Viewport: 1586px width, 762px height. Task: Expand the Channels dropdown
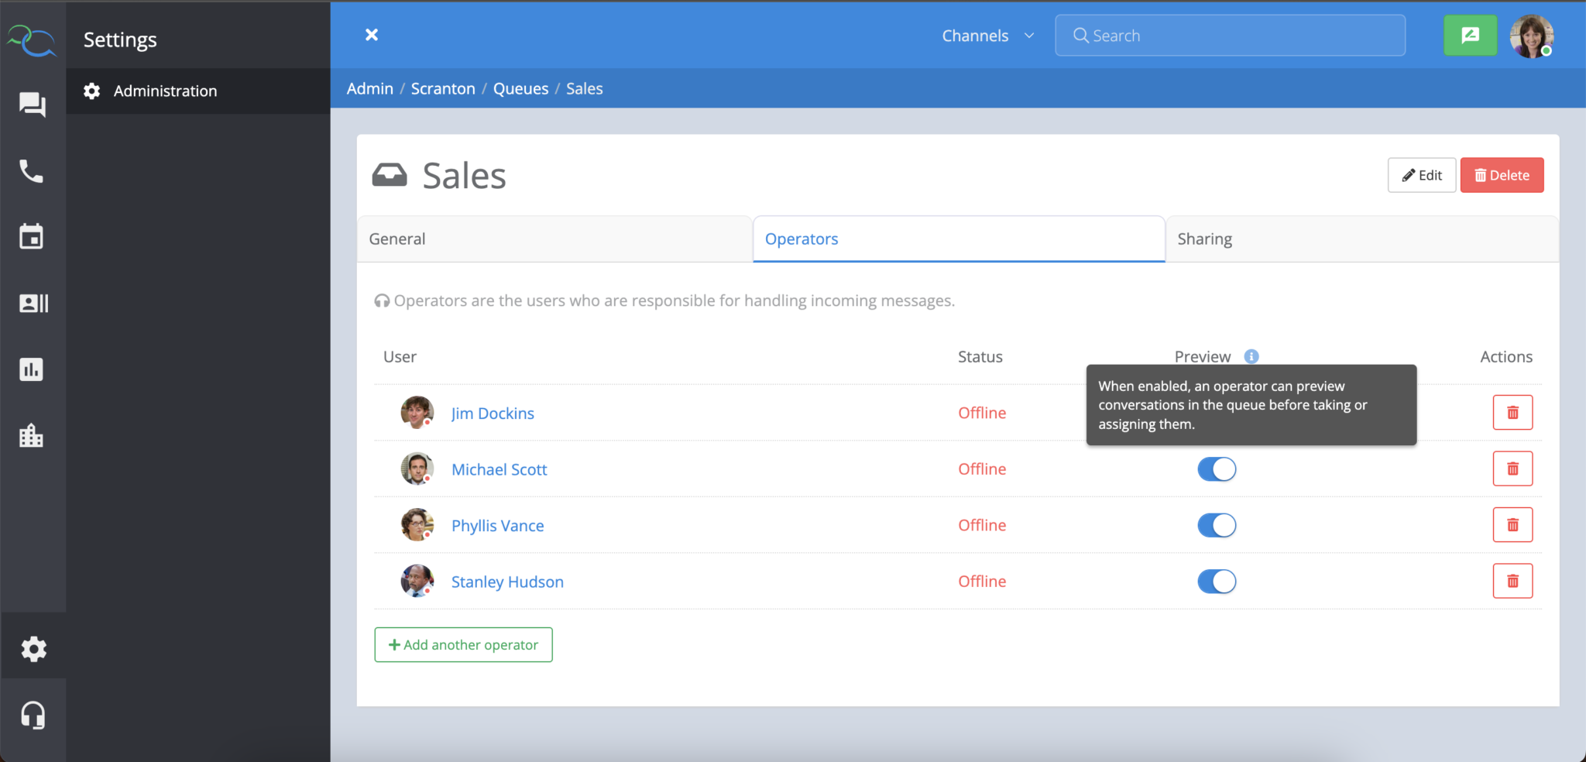pyautogui.click(x=987, y=36)
